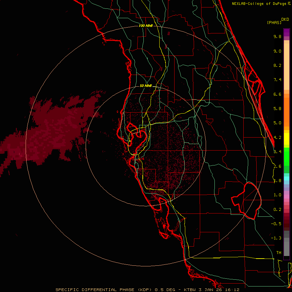Image resolution: width=292 pixels, height=292 pixels.
Task: Click the 0.2 color scale value
Action: pos(277,210)
